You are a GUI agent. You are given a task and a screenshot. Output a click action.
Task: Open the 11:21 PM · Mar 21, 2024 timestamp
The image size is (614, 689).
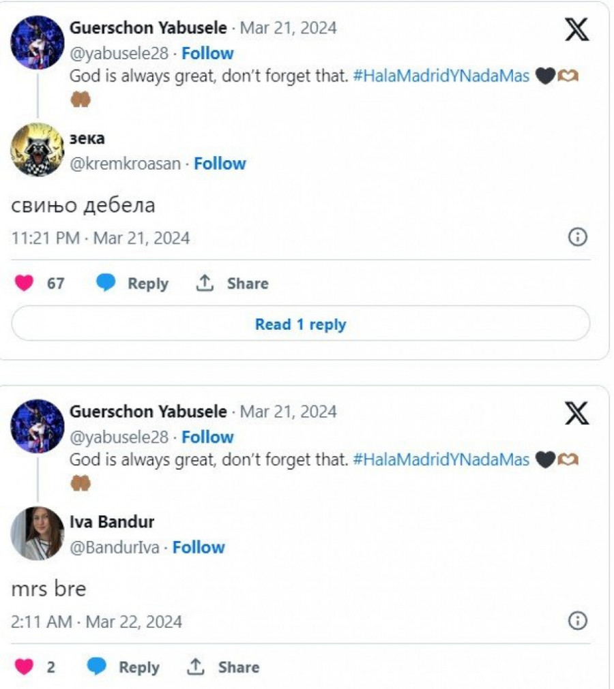pos(101,239)
